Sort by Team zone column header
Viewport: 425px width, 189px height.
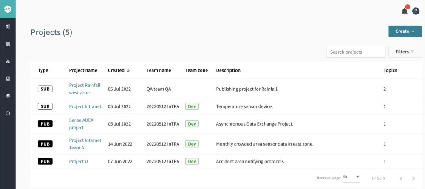pos(196,70)
